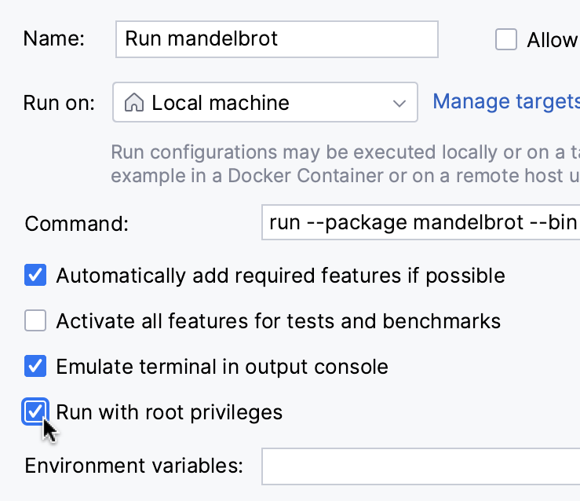Click the 'Automatically add required features' label text
This screenshot has width=580, height=501.
pos(280,276)
